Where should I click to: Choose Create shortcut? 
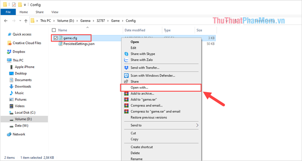pos(142,147)
